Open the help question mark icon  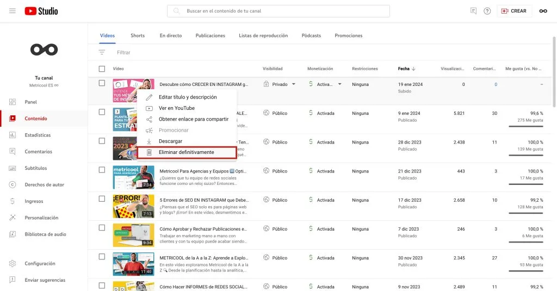pos(487,11)
